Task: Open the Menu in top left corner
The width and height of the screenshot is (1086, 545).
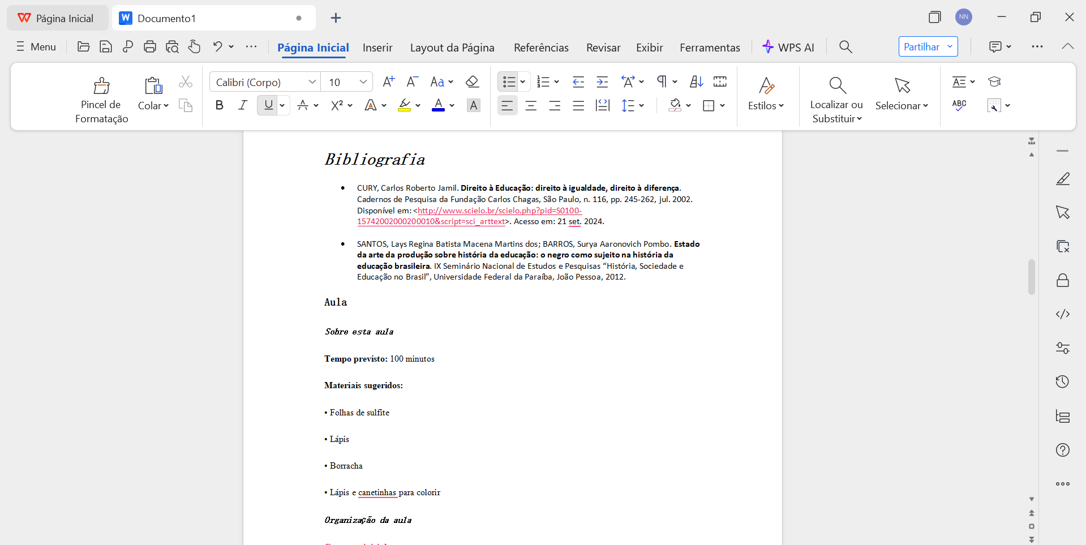Action: (36, 47)
